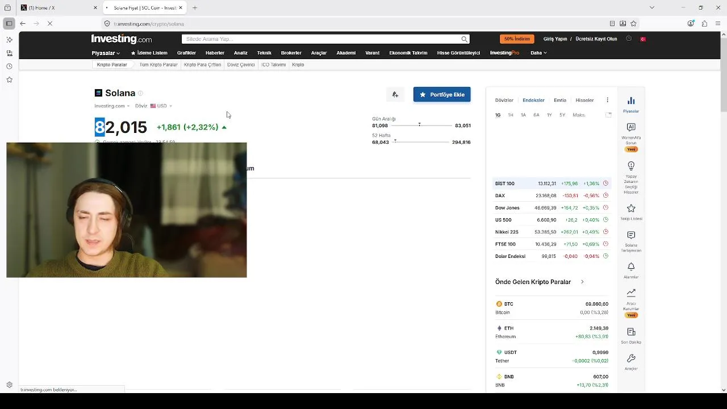Screen dimensions: 727x409
Task: Open İzleme Listem in nav bar
Action: pos(149,53)
